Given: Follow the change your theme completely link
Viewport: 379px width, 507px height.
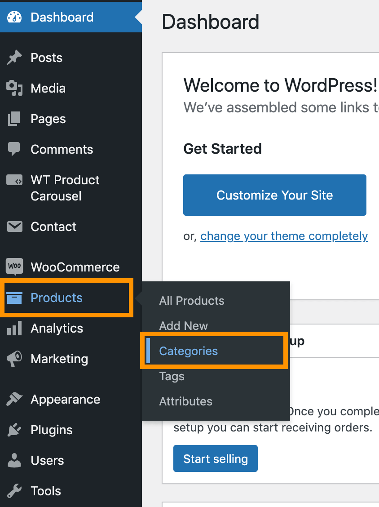Looking at the screenshot, I should pos(284,236).
